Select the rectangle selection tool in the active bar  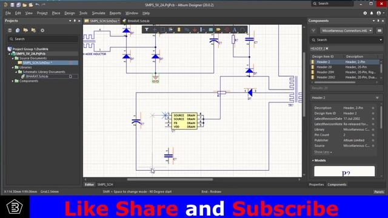[x=162, y=30]
